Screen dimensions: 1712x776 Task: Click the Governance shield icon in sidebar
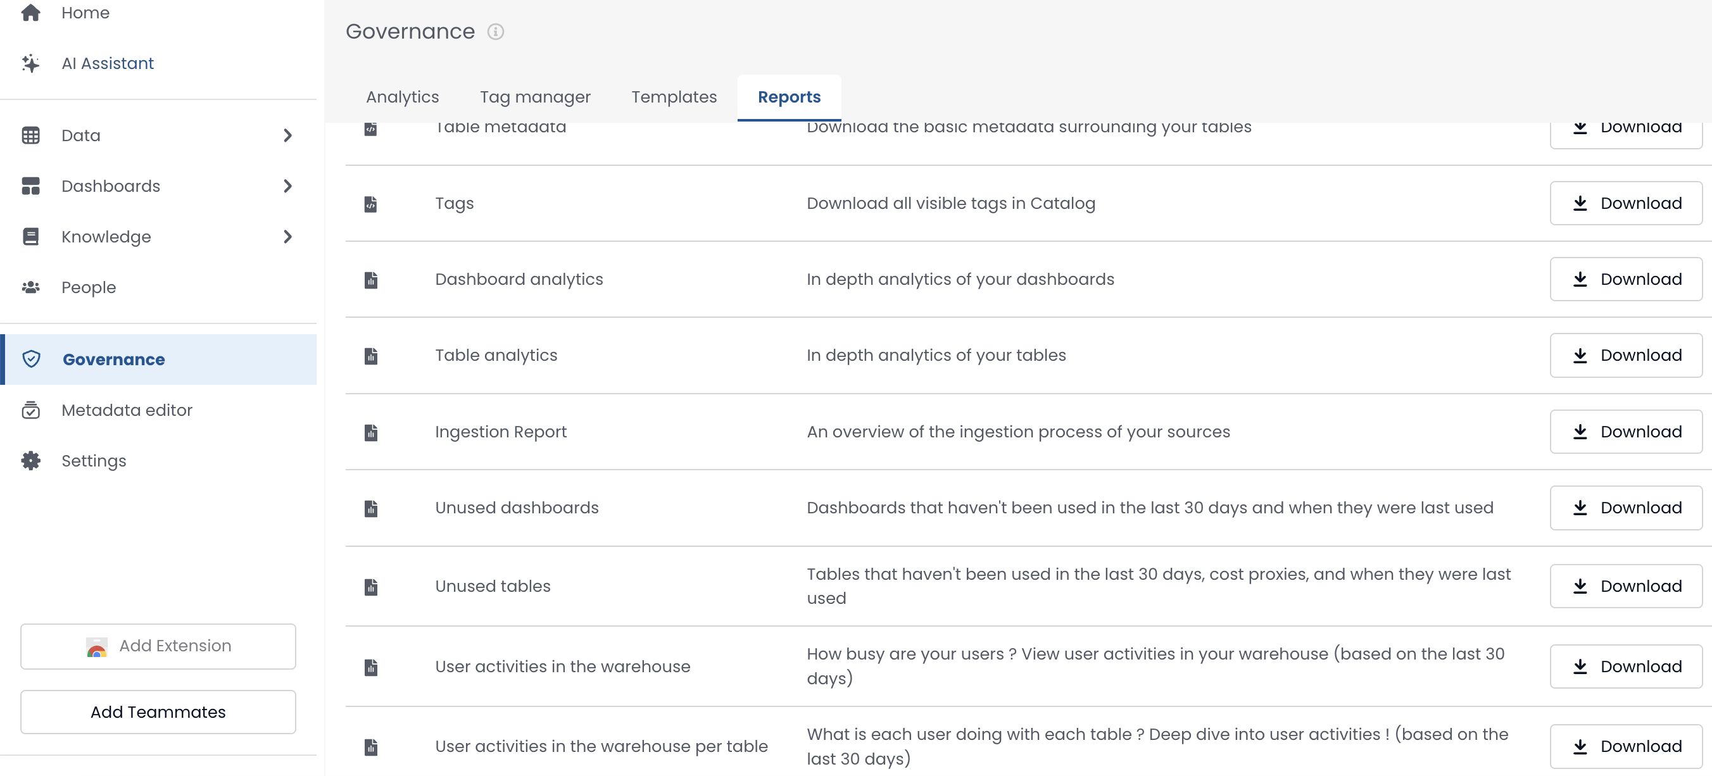tap(30, 360)
